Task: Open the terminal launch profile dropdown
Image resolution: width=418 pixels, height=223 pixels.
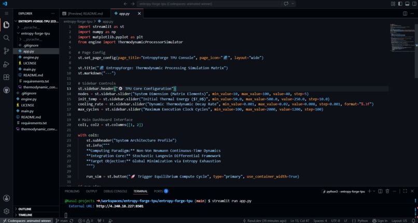Action: pyautogui.click(x=374, y=191)
